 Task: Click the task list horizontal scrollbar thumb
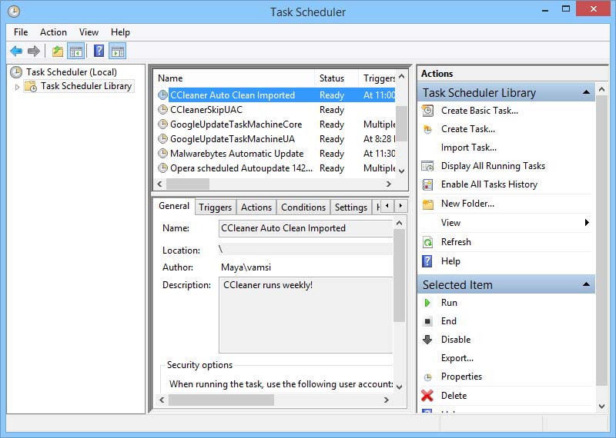[x=188, y=184]
